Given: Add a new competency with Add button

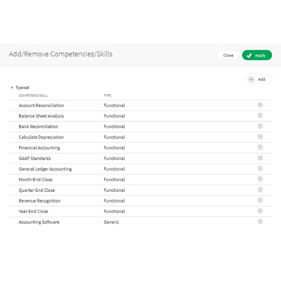Looking at the screenshot, I should [258, 79].
